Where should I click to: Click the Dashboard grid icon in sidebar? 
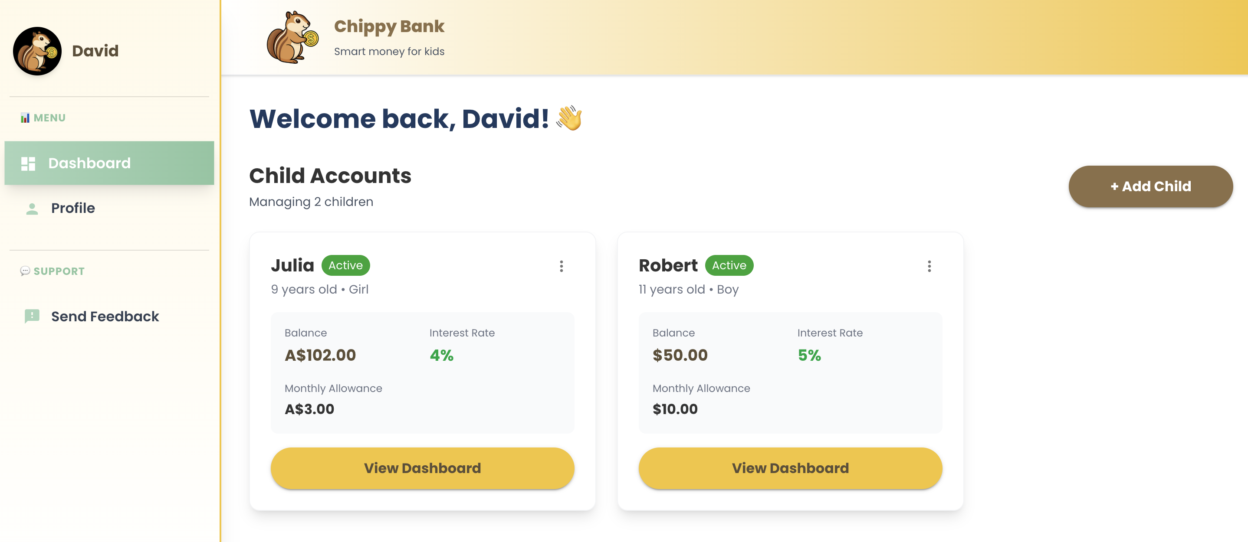coord(28,163)
